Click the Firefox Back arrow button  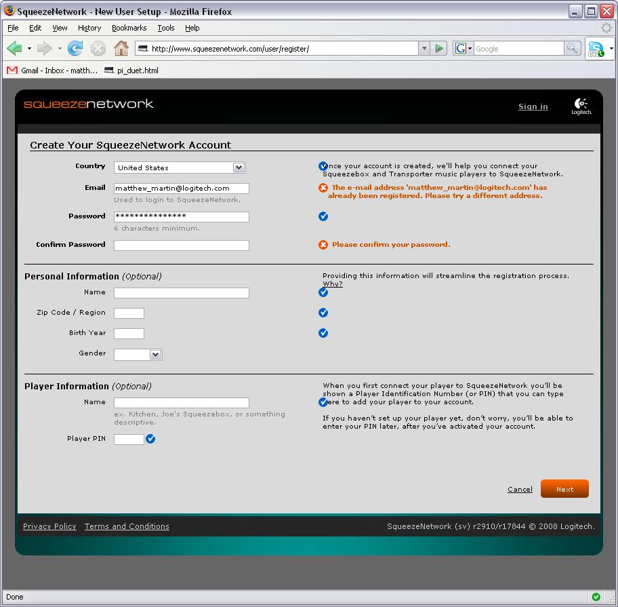(15, 48)
